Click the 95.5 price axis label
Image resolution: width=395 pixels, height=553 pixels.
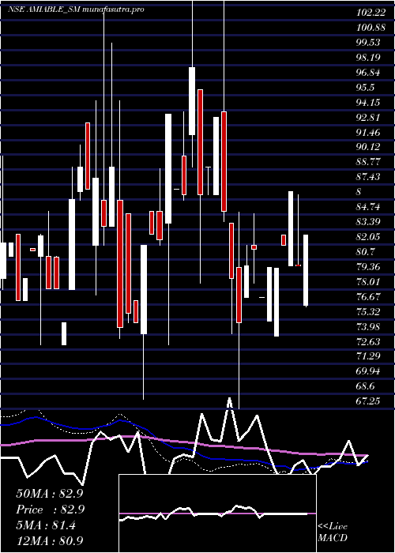(365, 87)
